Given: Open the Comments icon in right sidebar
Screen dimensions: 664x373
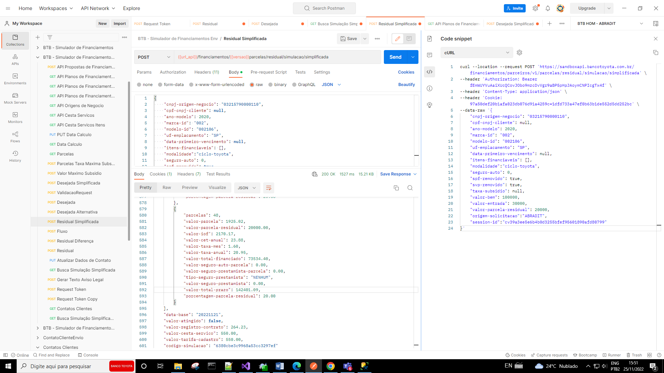Looking at the screenshot, I should [x=430, y=55].
